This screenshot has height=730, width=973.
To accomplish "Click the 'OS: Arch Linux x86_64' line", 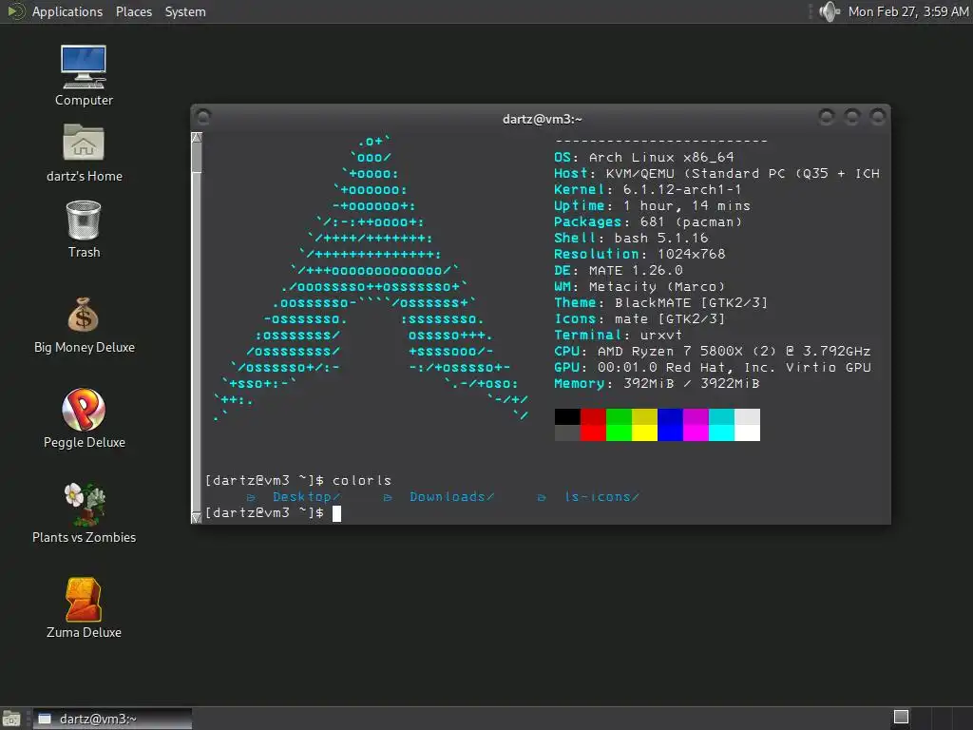I will pos(644,158).
